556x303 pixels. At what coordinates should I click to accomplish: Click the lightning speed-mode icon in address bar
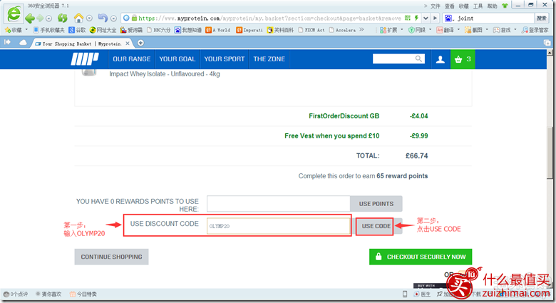[x=417, y=18]
